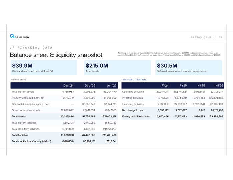Select the 'Ending cash & restricted' row label
The height and width of the screenshot is (180, 233).
[x=136, y=117]
